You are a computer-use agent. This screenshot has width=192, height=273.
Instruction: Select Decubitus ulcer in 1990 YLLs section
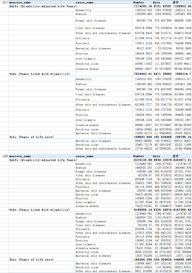point(87,267)
